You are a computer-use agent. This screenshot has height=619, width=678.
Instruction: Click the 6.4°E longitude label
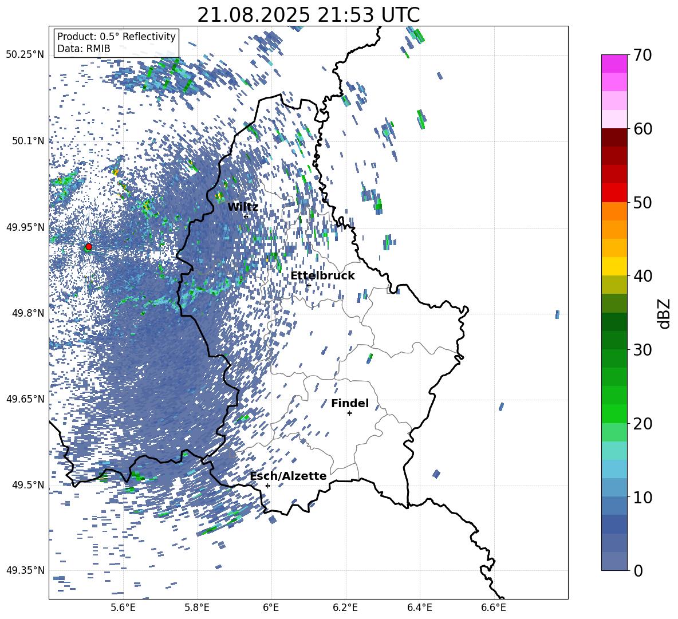coord(420,608)
